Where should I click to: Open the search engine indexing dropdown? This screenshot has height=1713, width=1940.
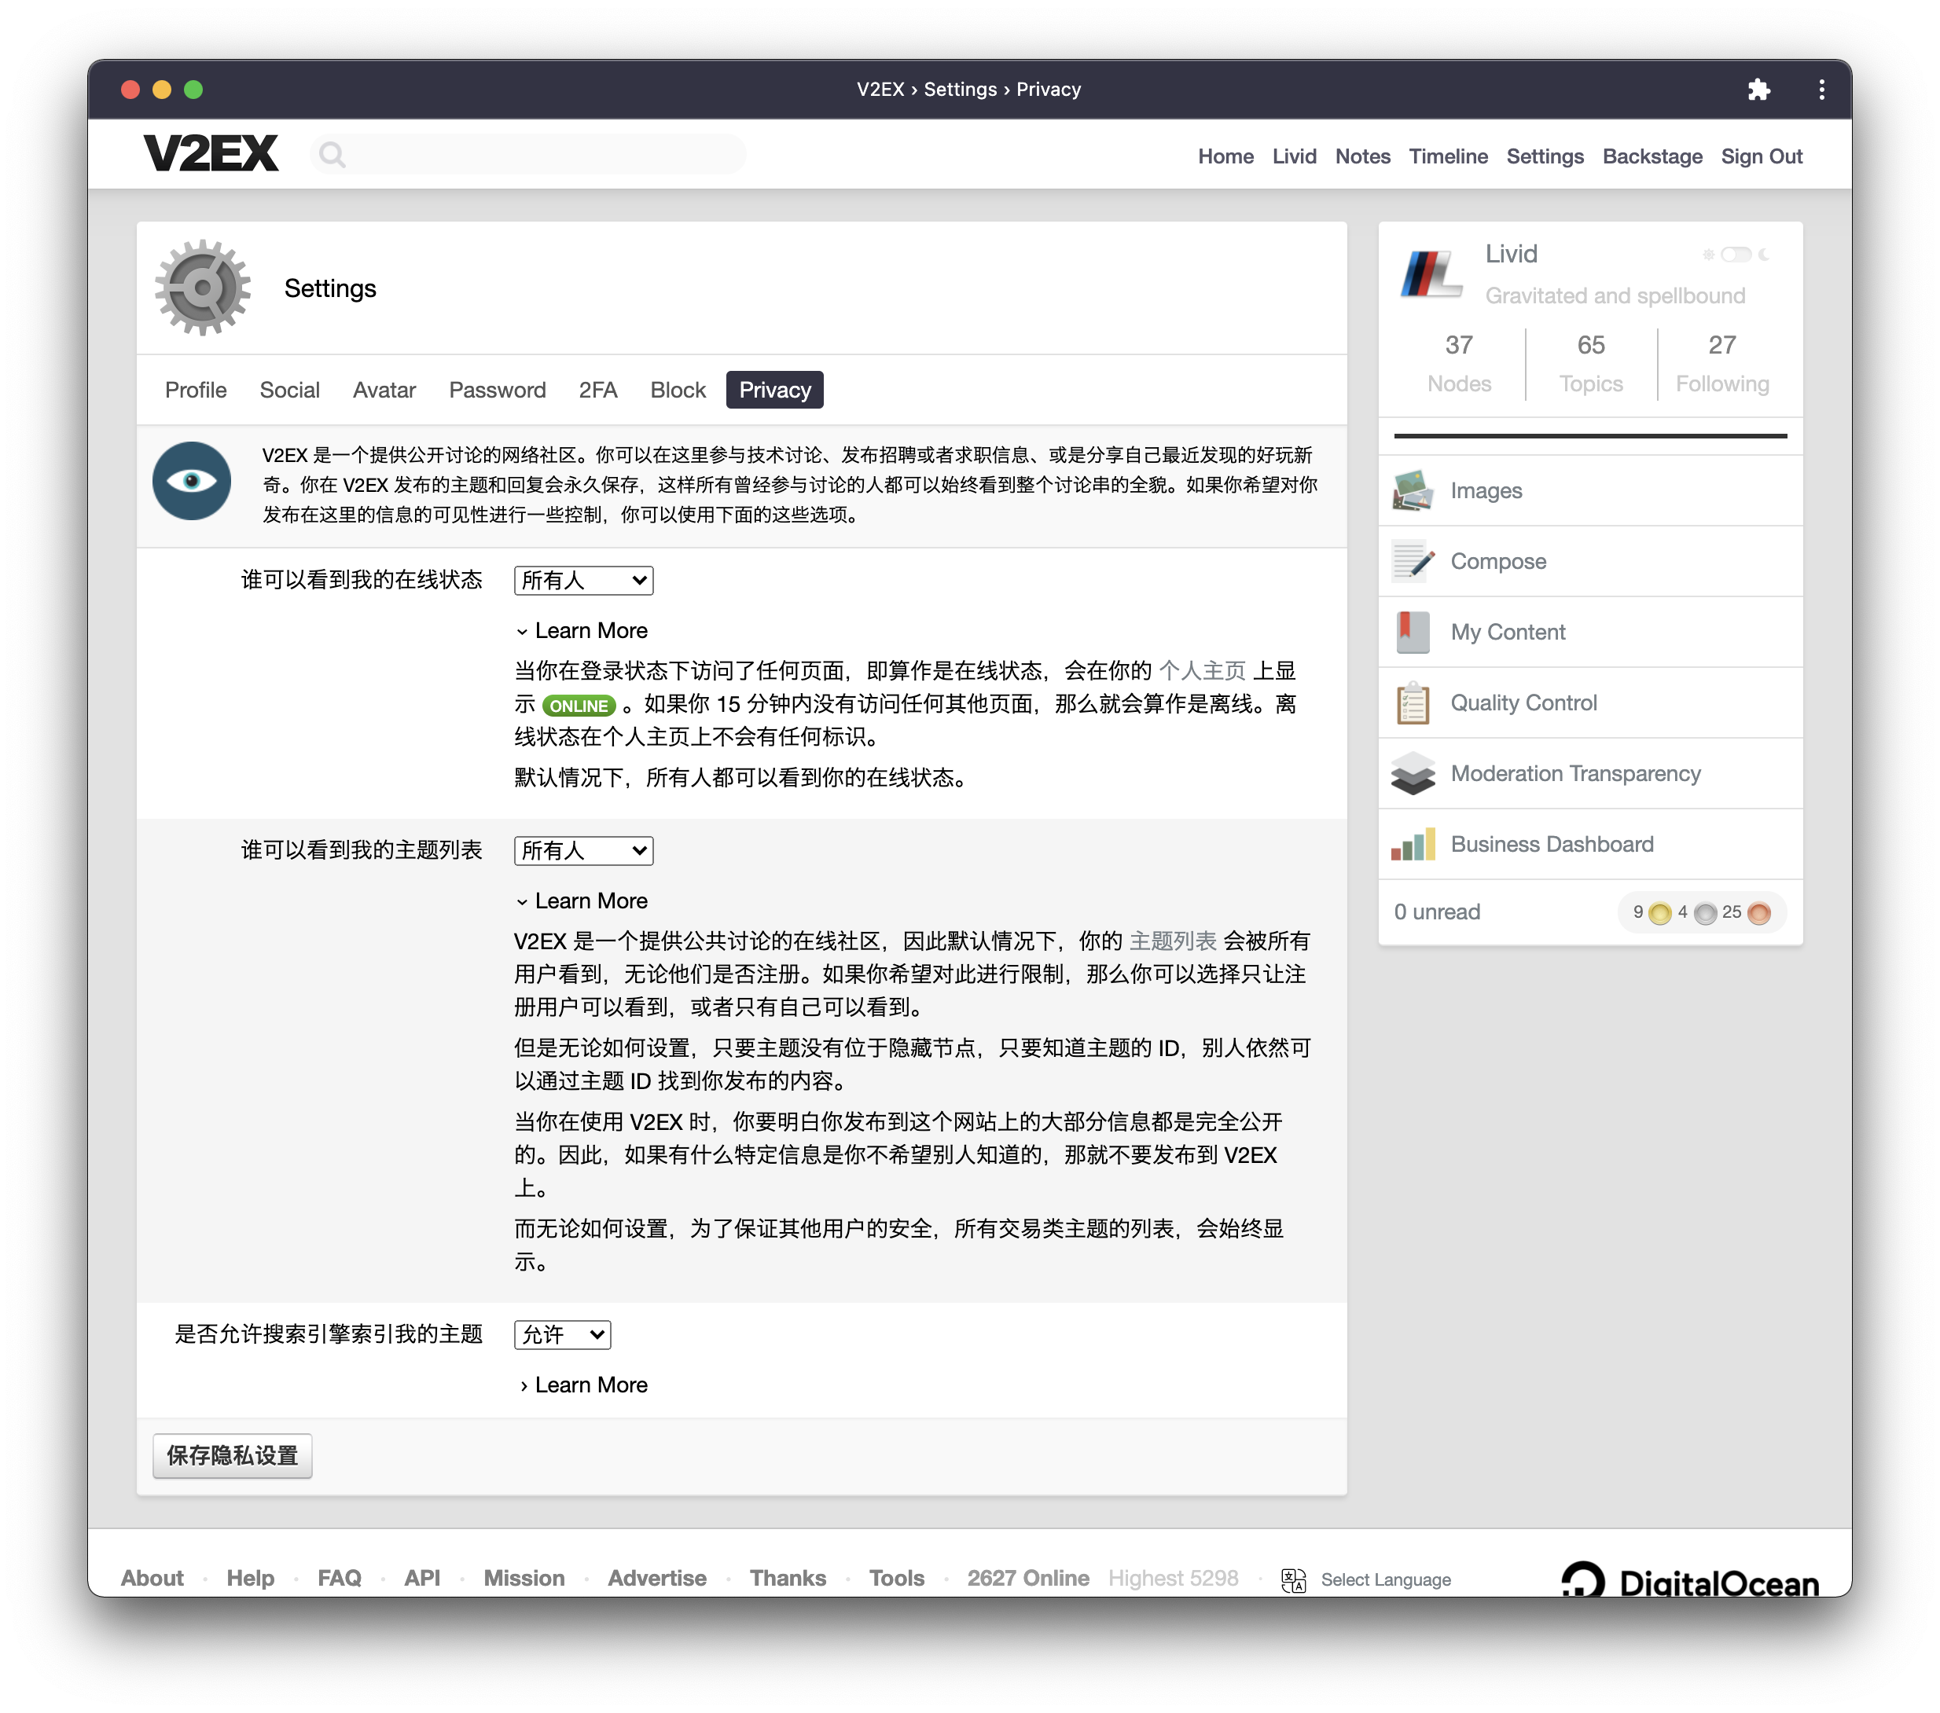(x=562, y=1334)
